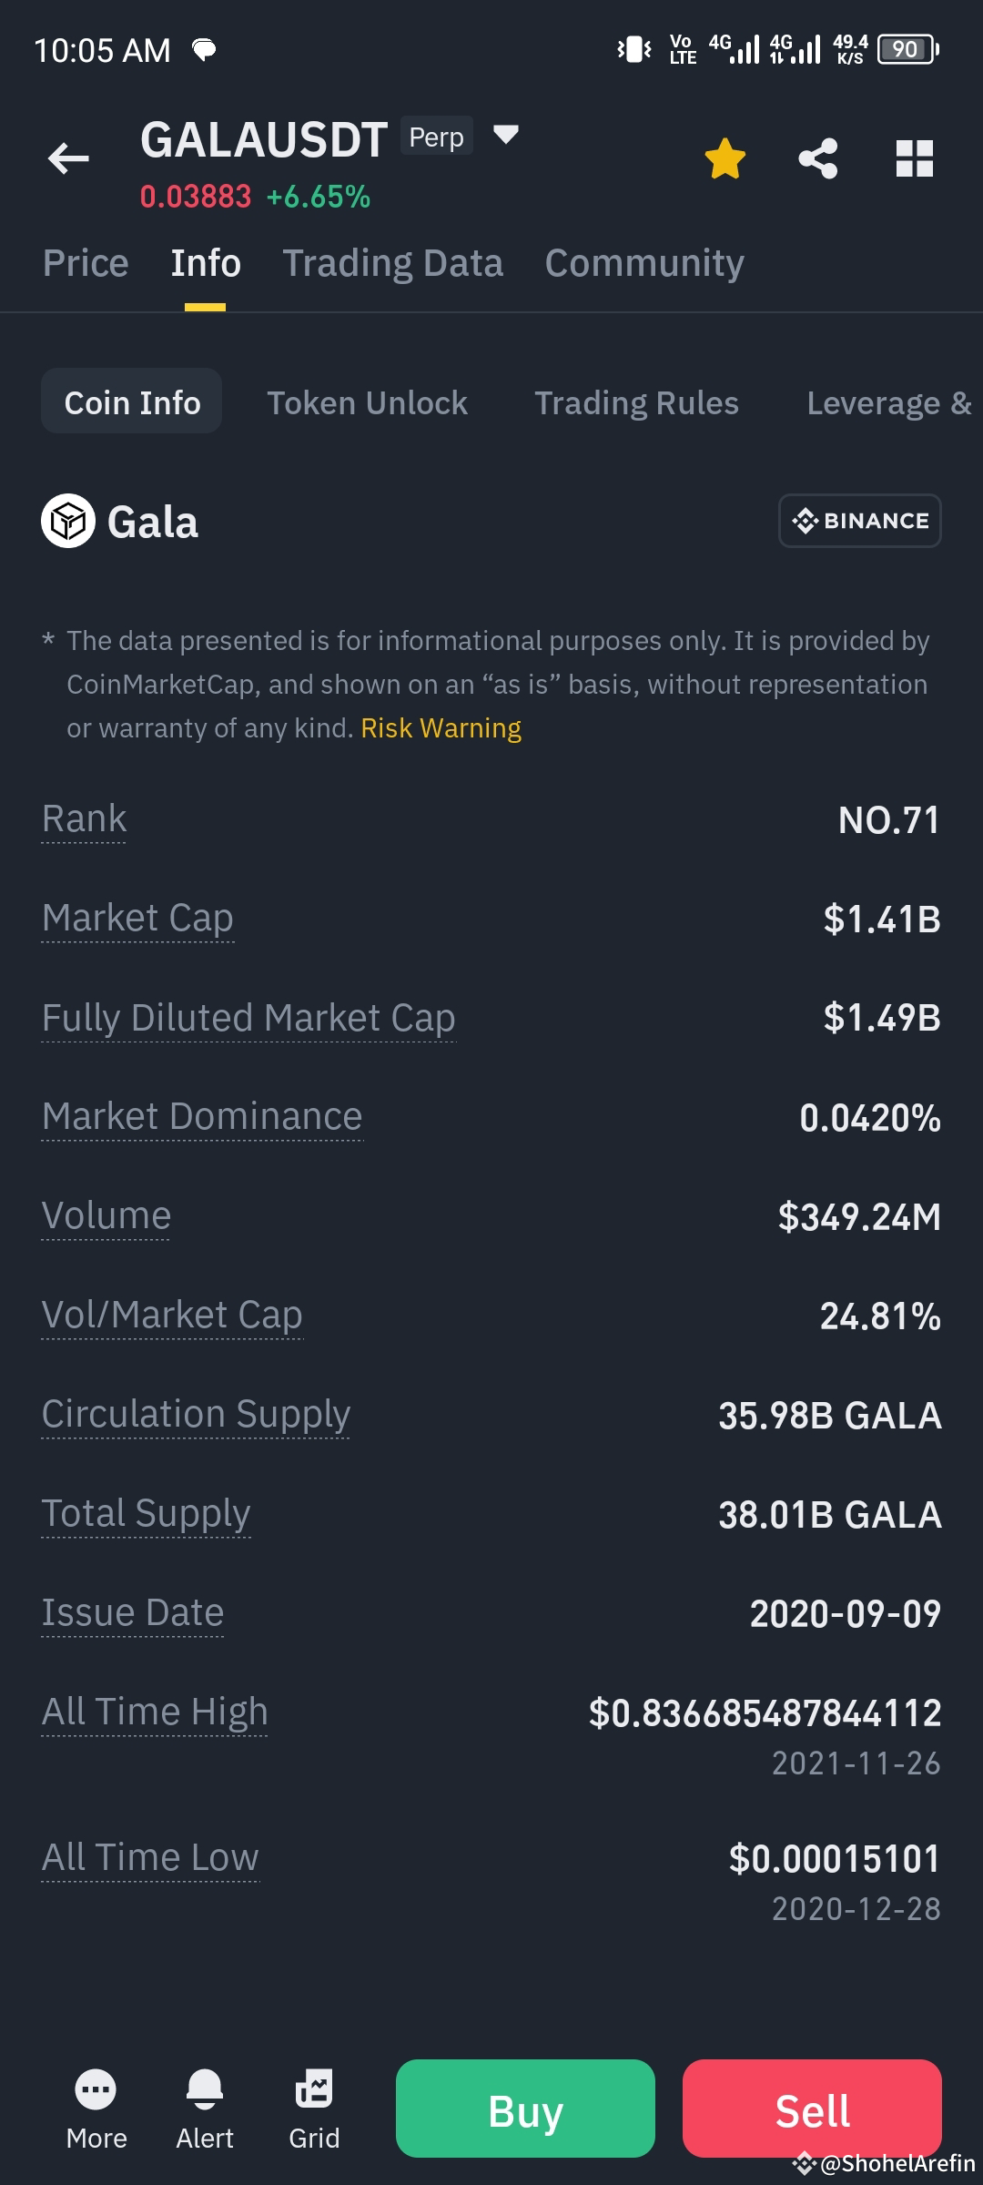Open the four-square layout icon
The height and width of the screenshot is (2185, 983).
tap(915, 158)
